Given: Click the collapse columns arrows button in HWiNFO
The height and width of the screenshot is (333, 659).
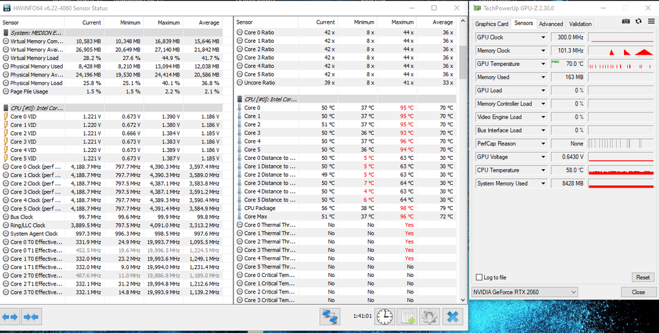Looking at the screenshot, I should [x=30, y=317].
